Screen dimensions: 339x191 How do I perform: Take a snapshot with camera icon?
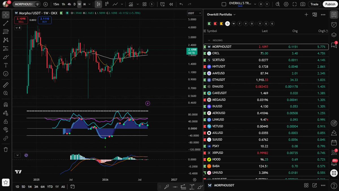click(303, 4)
